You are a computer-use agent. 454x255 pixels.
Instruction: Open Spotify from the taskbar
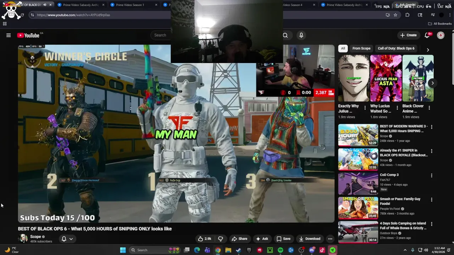(280, 250)
